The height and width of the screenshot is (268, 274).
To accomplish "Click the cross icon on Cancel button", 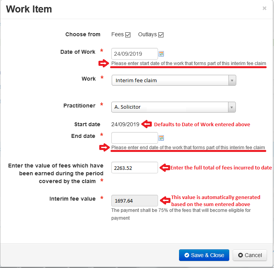I will 241,255.
